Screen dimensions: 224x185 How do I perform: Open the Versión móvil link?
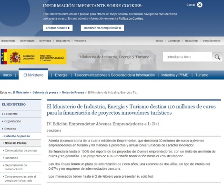(x=211, y=41)
